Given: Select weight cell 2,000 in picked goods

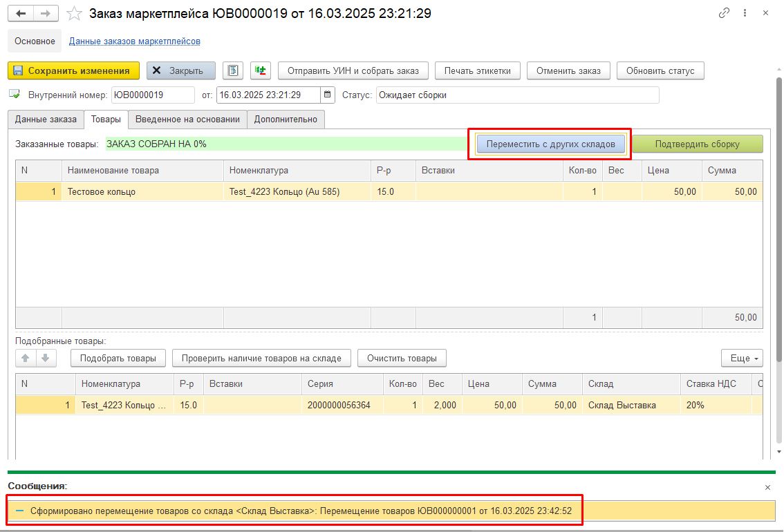Looking at the screenshot, I should tap(442, 405).
